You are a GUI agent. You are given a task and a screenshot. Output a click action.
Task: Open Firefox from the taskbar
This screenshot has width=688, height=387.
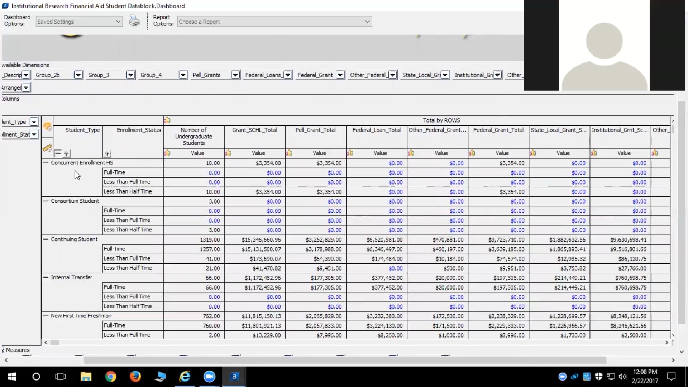[x=135, y=377]
